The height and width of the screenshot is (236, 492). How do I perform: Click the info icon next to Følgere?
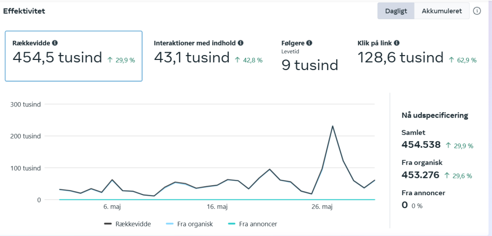[309, 43]
